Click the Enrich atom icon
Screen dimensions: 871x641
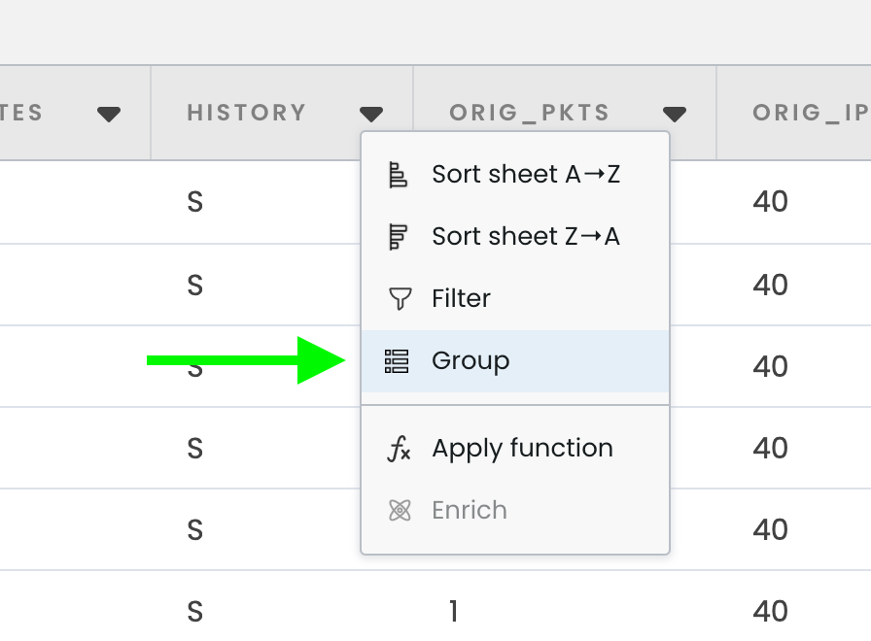coord(400,511)
